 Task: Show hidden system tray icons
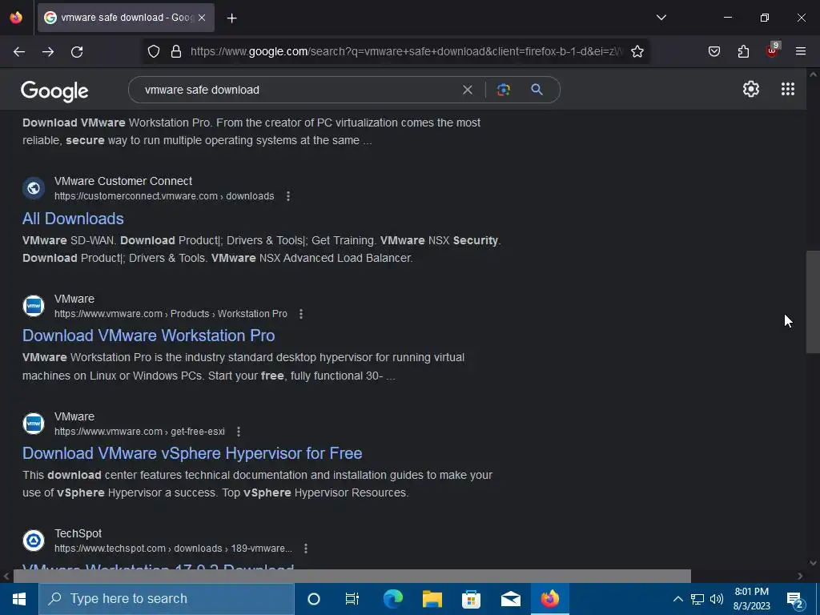(x=677, y=599)
